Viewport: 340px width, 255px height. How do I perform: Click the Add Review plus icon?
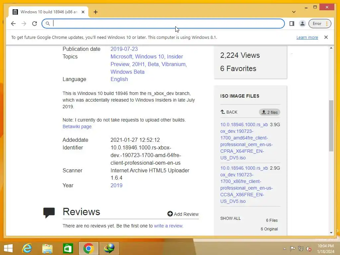point(170,214)
